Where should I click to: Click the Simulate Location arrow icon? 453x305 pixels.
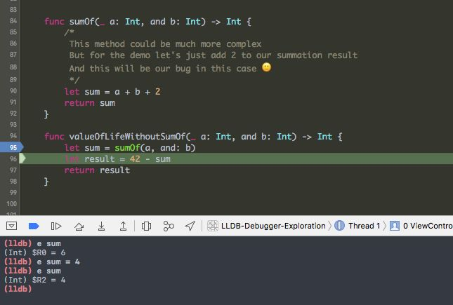(x=190, y=226)
